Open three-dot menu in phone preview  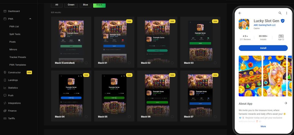(x=287, y=13)
